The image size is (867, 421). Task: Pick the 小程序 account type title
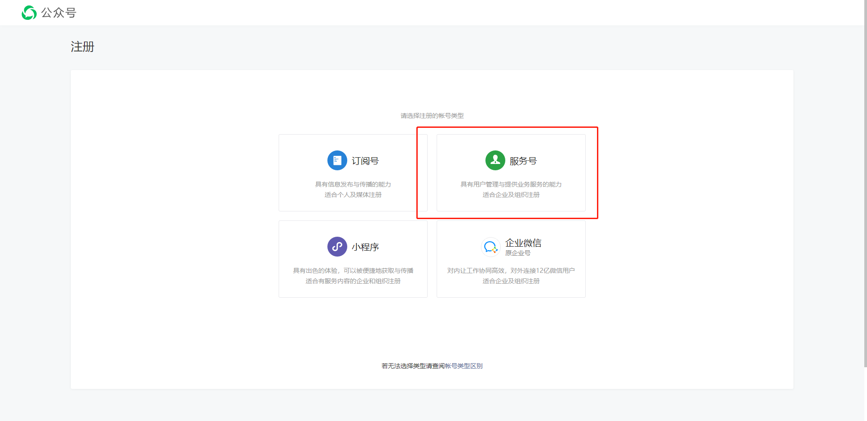[365, 247]
